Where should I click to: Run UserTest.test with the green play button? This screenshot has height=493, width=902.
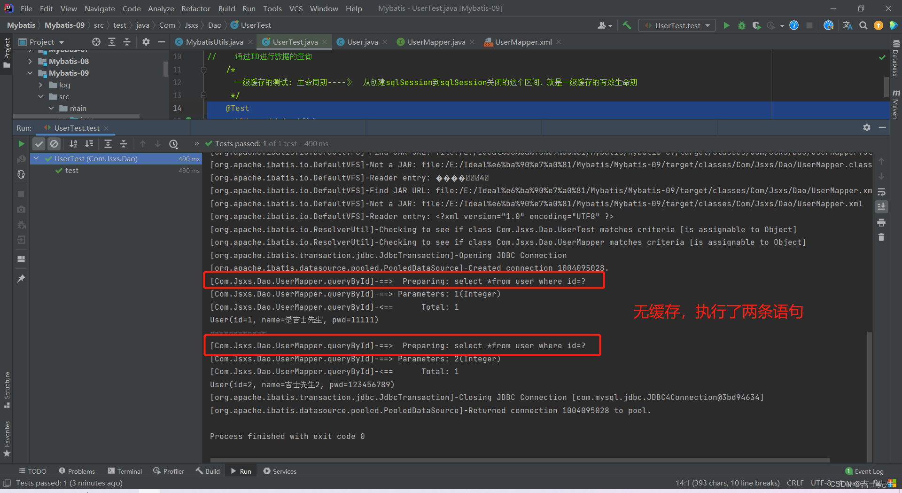point(726,25)
